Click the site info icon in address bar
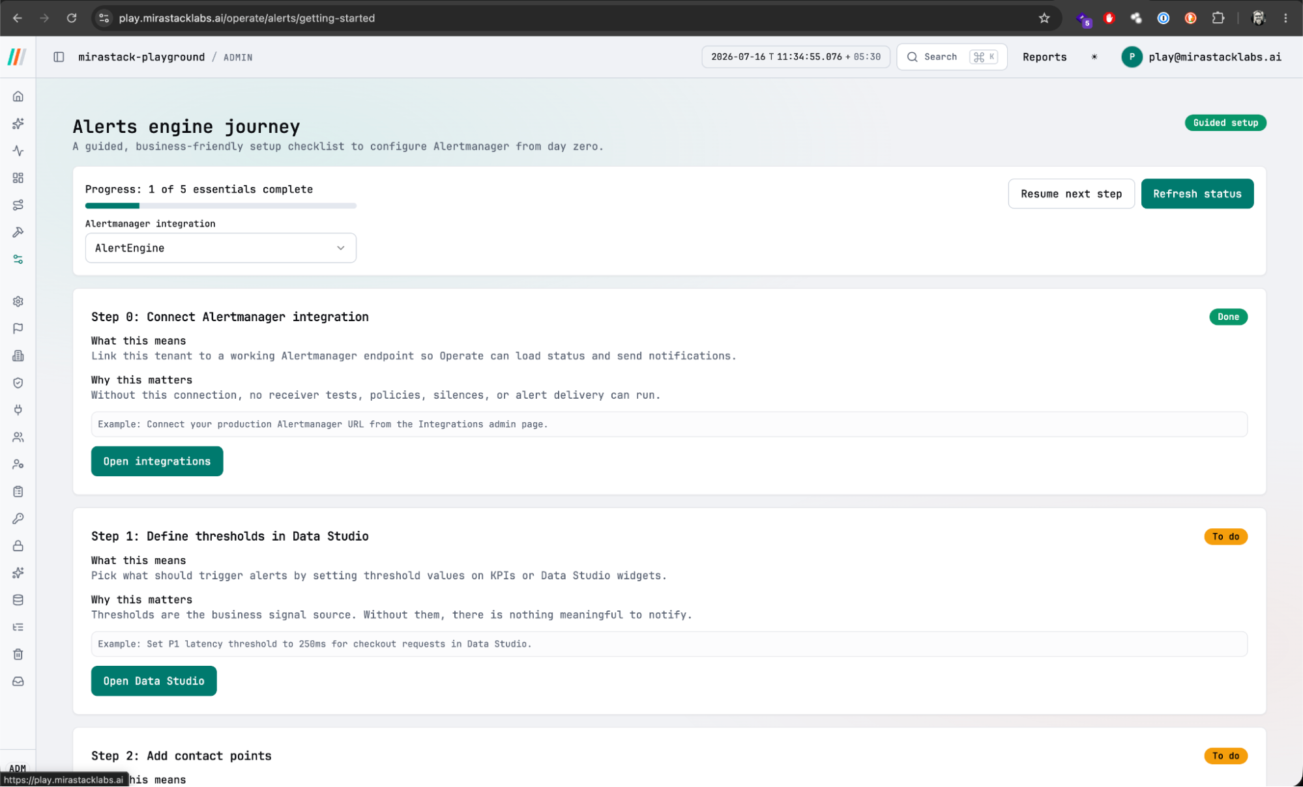This screenshot has width=1303, height=787. (104, 18)
